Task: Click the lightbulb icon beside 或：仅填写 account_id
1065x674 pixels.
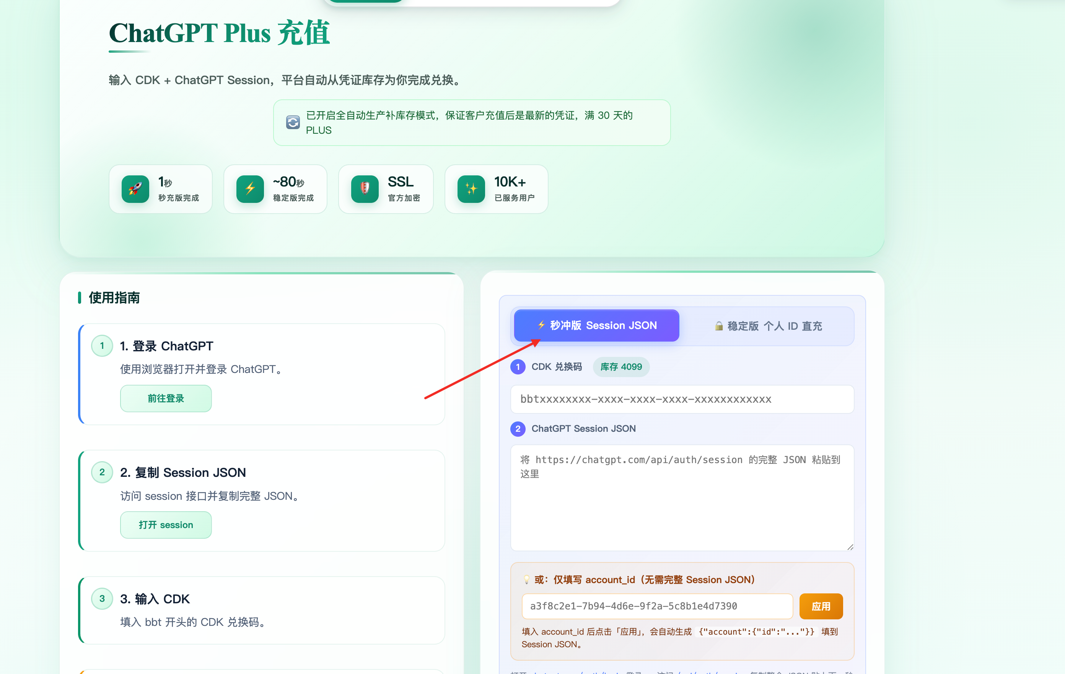Action: (x=526, y=580)
